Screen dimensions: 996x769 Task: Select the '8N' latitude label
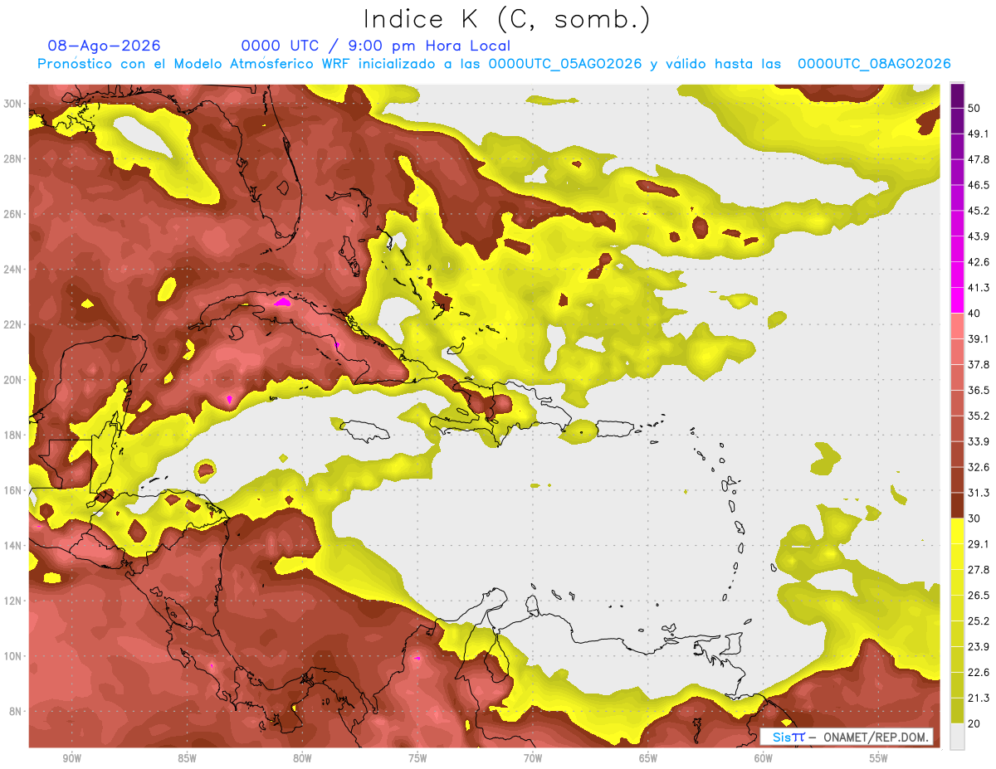click(17, 712)
